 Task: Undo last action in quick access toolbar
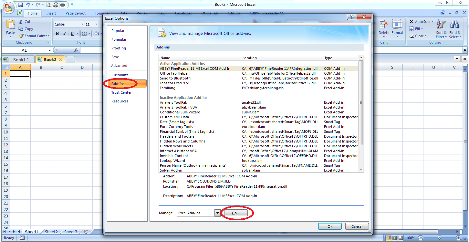click(28, 5)
